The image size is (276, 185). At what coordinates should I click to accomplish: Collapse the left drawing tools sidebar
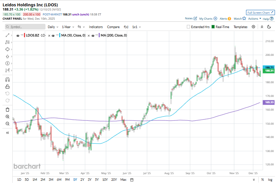coord(7,133)
